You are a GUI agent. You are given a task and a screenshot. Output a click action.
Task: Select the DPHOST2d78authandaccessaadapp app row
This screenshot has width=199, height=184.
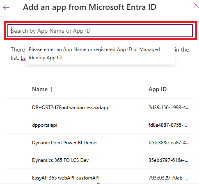(x=100, y=108)
